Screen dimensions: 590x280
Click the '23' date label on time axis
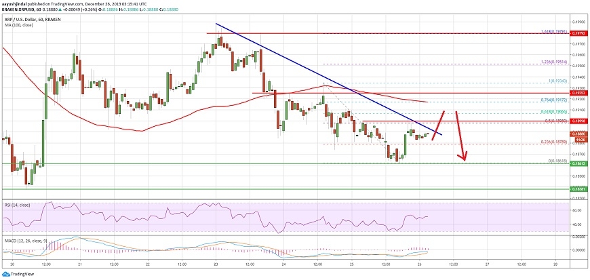pyautogui.click(x=216, y=265)
